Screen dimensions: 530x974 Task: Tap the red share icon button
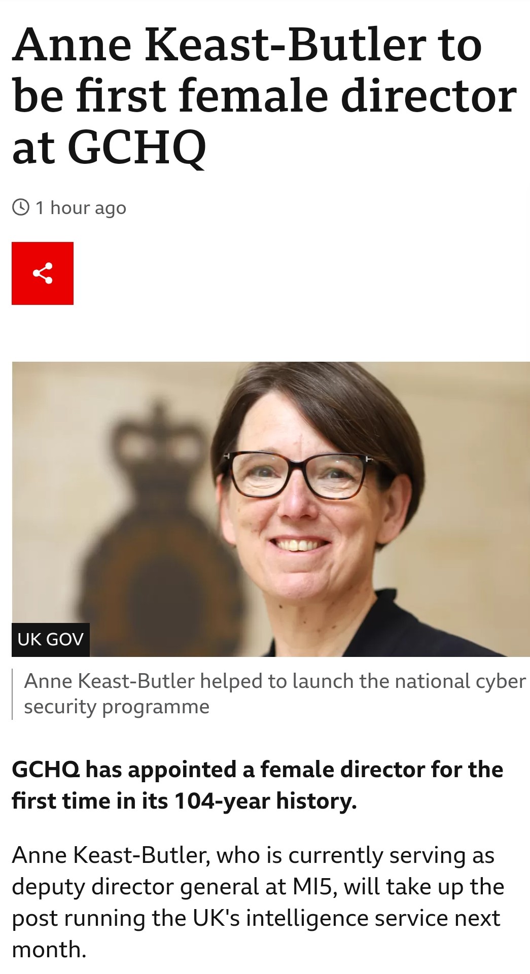coord(43,273)
